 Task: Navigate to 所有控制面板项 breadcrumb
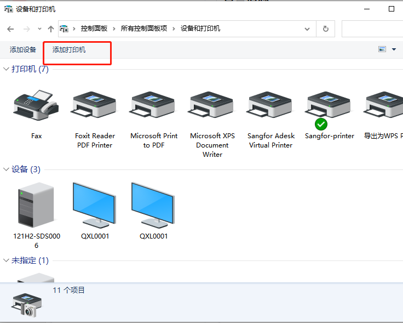click(x=144, y=29)
